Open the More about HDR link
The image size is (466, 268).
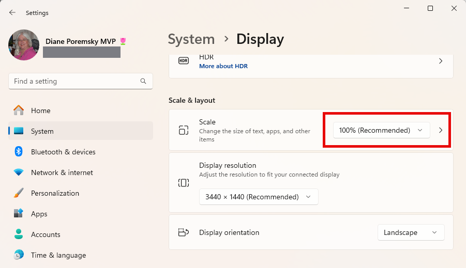pos(223,66)
